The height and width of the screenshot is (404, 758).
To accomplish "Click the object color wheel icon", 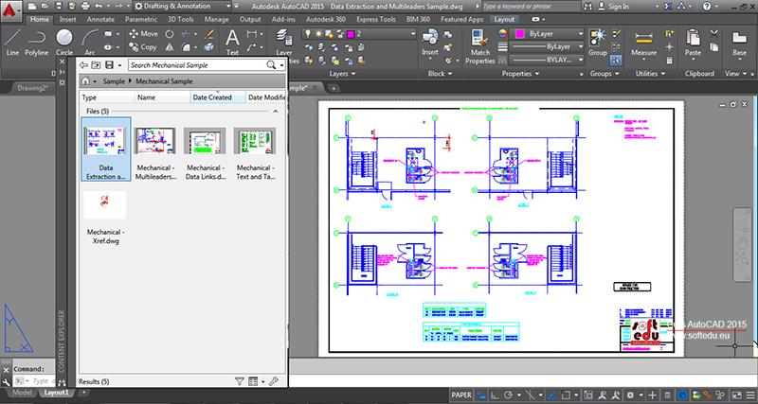I will 503,34.
